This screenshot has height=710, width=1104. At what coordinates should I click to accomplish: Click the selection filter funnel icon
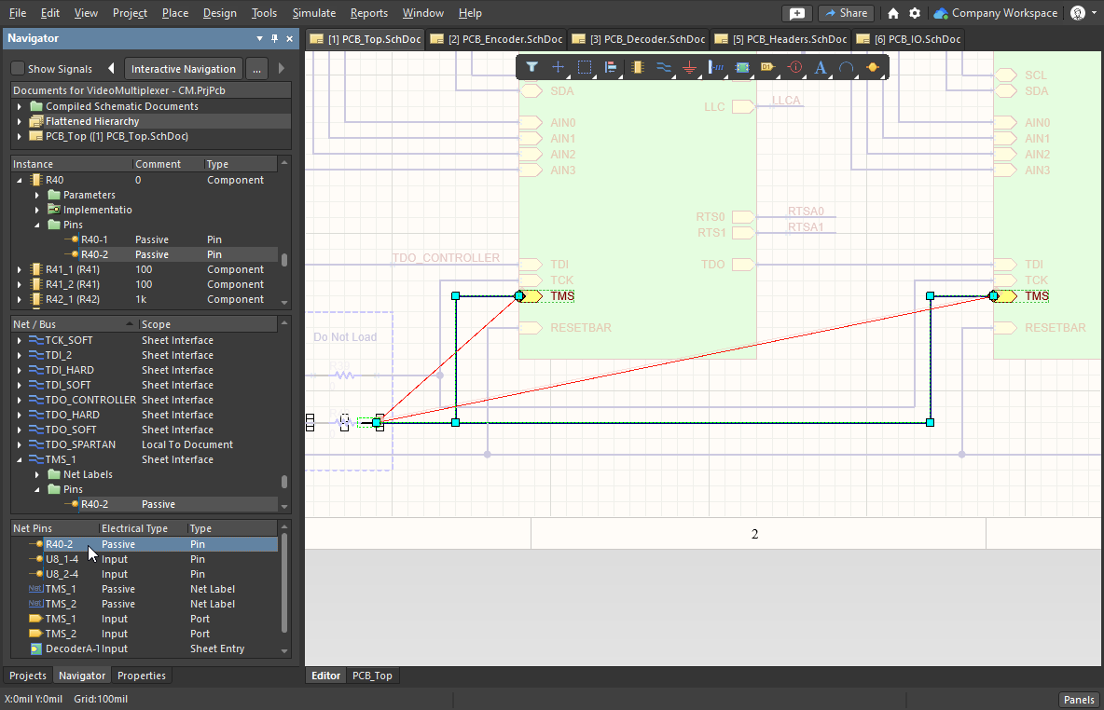pyautogui.click(x=531, y=67)
